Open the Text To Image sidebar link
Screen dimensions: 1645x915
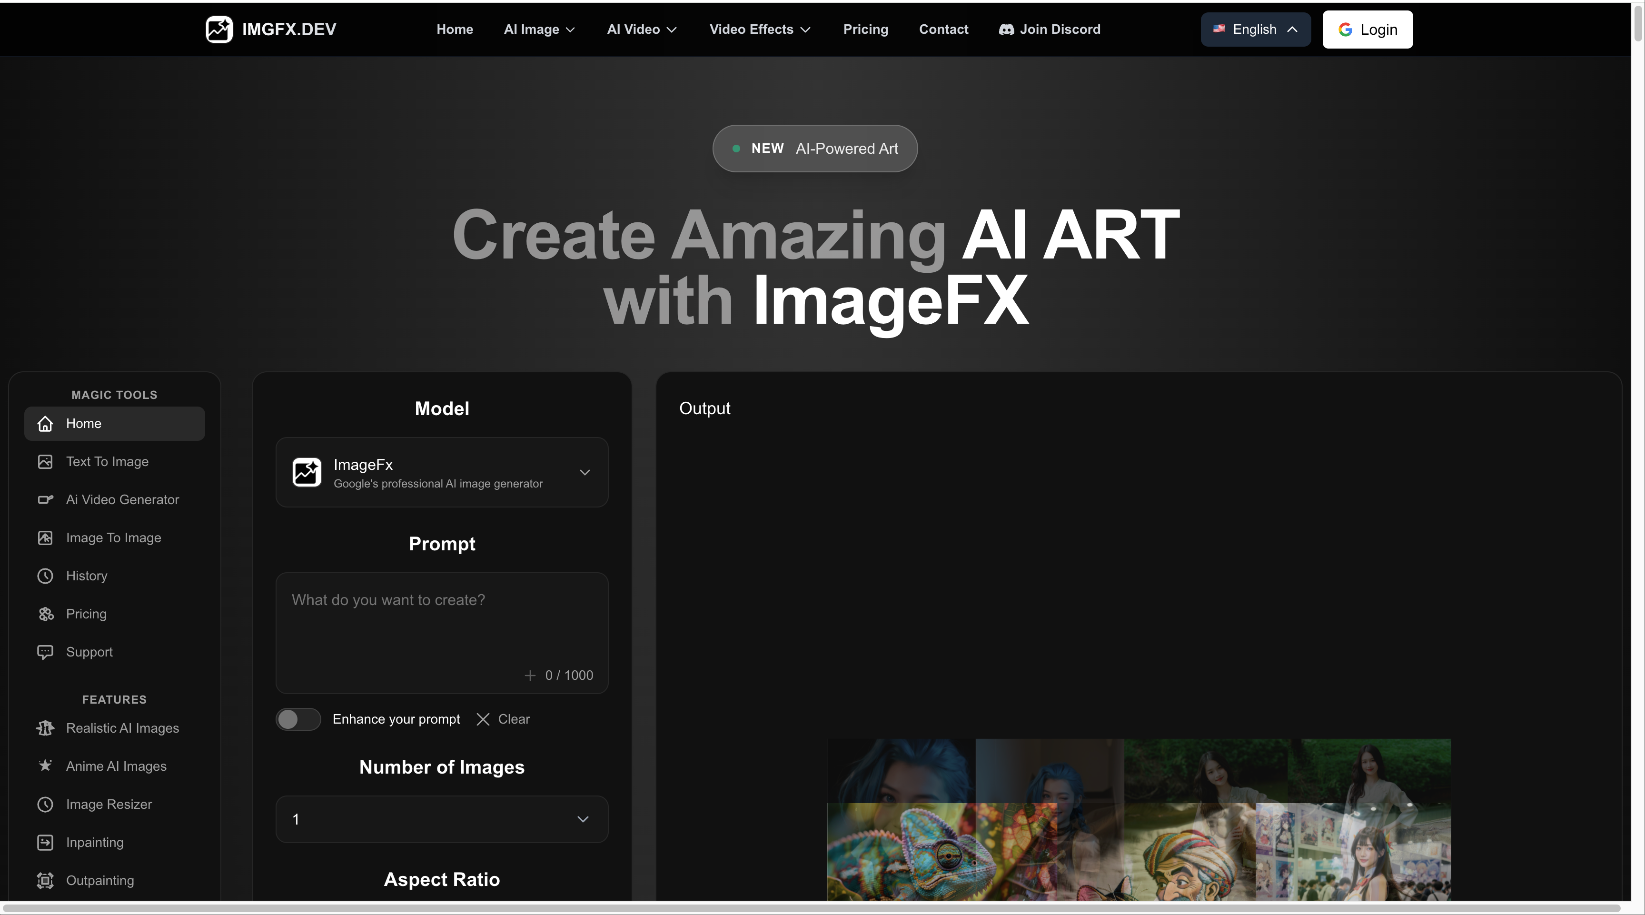(114, 462)
